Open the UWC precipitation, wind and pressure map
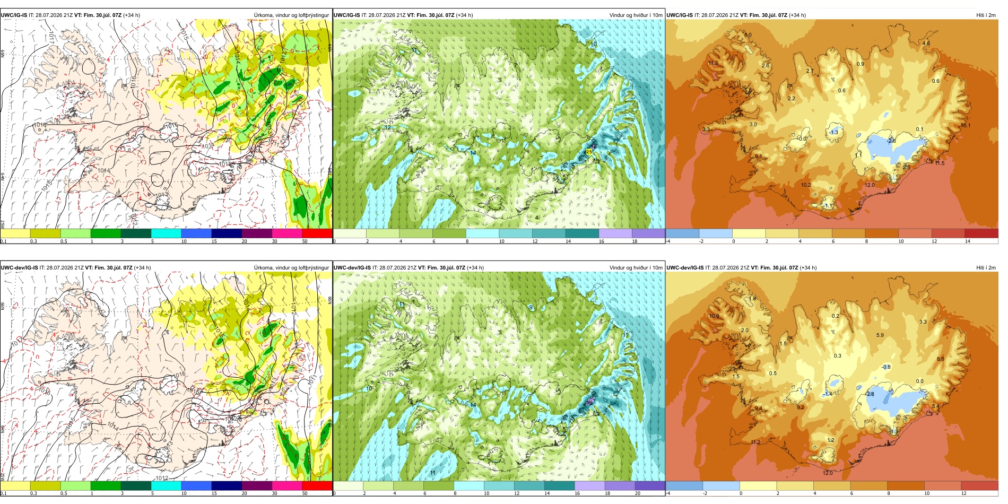1008x504 pixels. click(166, 124)
